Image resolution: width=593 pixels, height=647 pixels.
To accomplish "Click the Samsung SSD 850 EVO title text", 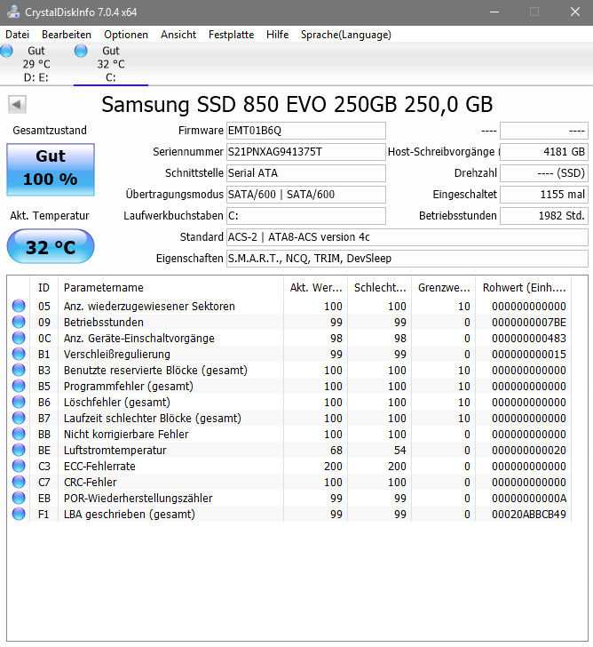I will 296,104.
